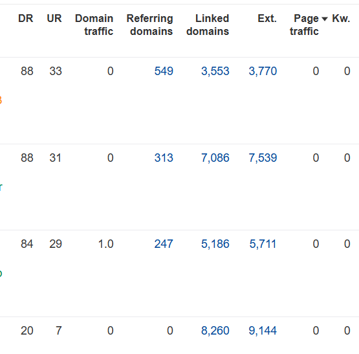359x354 pixels.
Task: Open the 313 referring domains link
Action: [164, 158]
